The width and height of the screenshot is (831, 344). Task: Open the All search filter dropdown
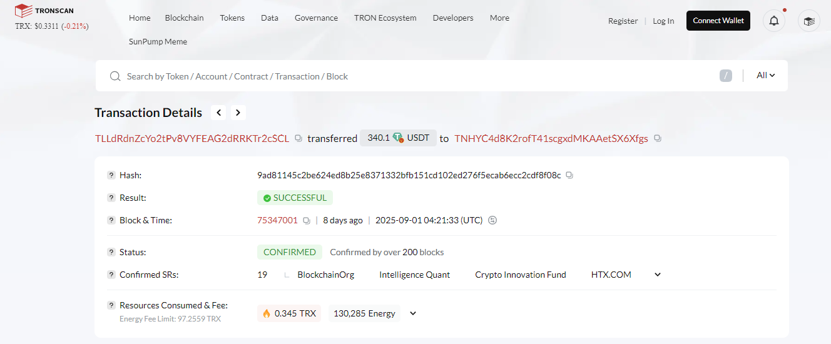tap(766, 76)
